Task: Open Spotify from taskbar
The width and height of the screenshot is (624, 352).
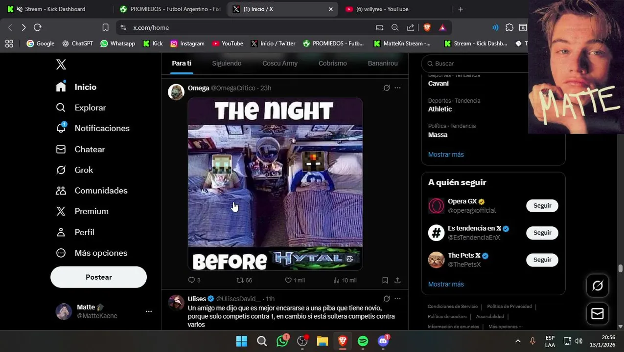Action: point(363,341)
